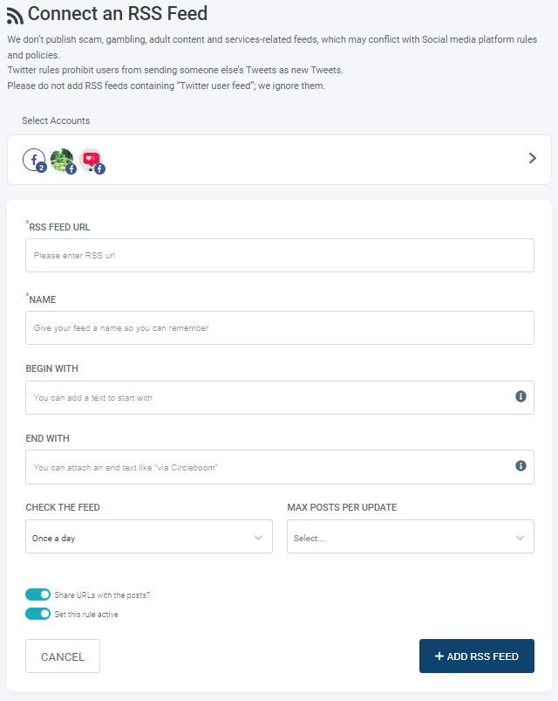558x701 pixels.
Task: Click the info icon in the End With field
Action: pos(521,466)
